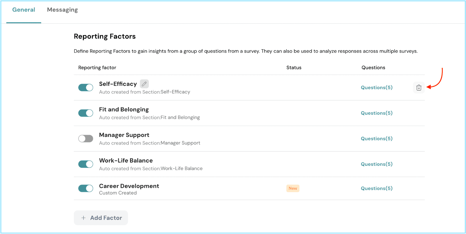
Task: Open Questions(5) for Work-Life Balance
Action: pyautogui.click(x=376, y=164)
